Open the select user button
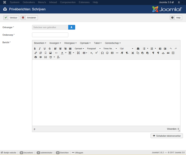 [x=71, y=27]
